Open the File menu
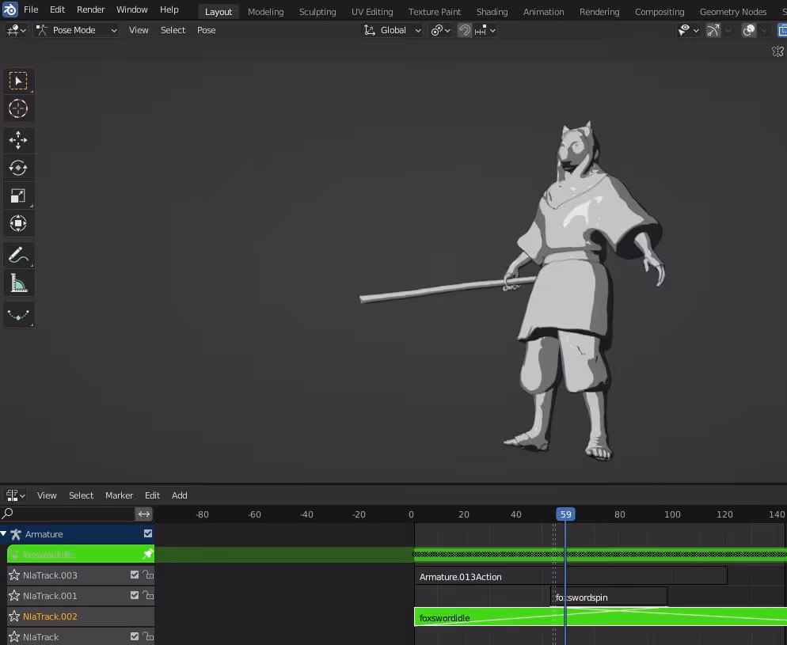Viewport: 787px width, 645px height. tap(31, 9)
